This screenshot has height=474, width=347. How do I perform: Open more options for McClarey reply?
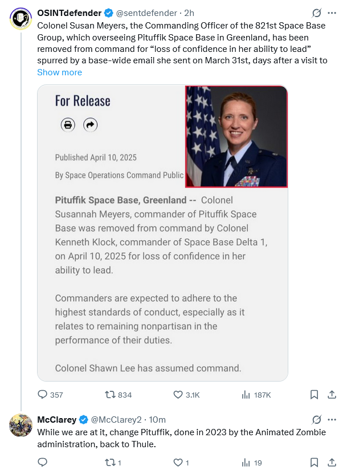[332, 420]
